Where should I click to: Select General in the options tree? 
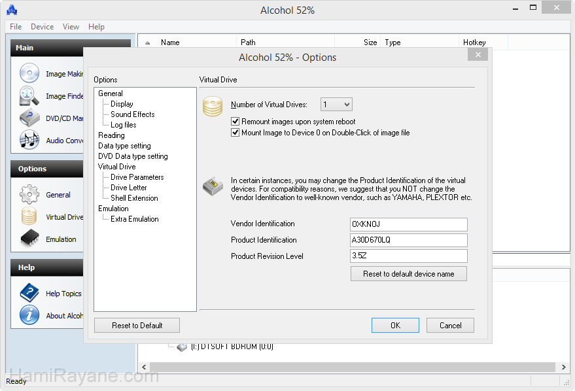click(111, 93)
